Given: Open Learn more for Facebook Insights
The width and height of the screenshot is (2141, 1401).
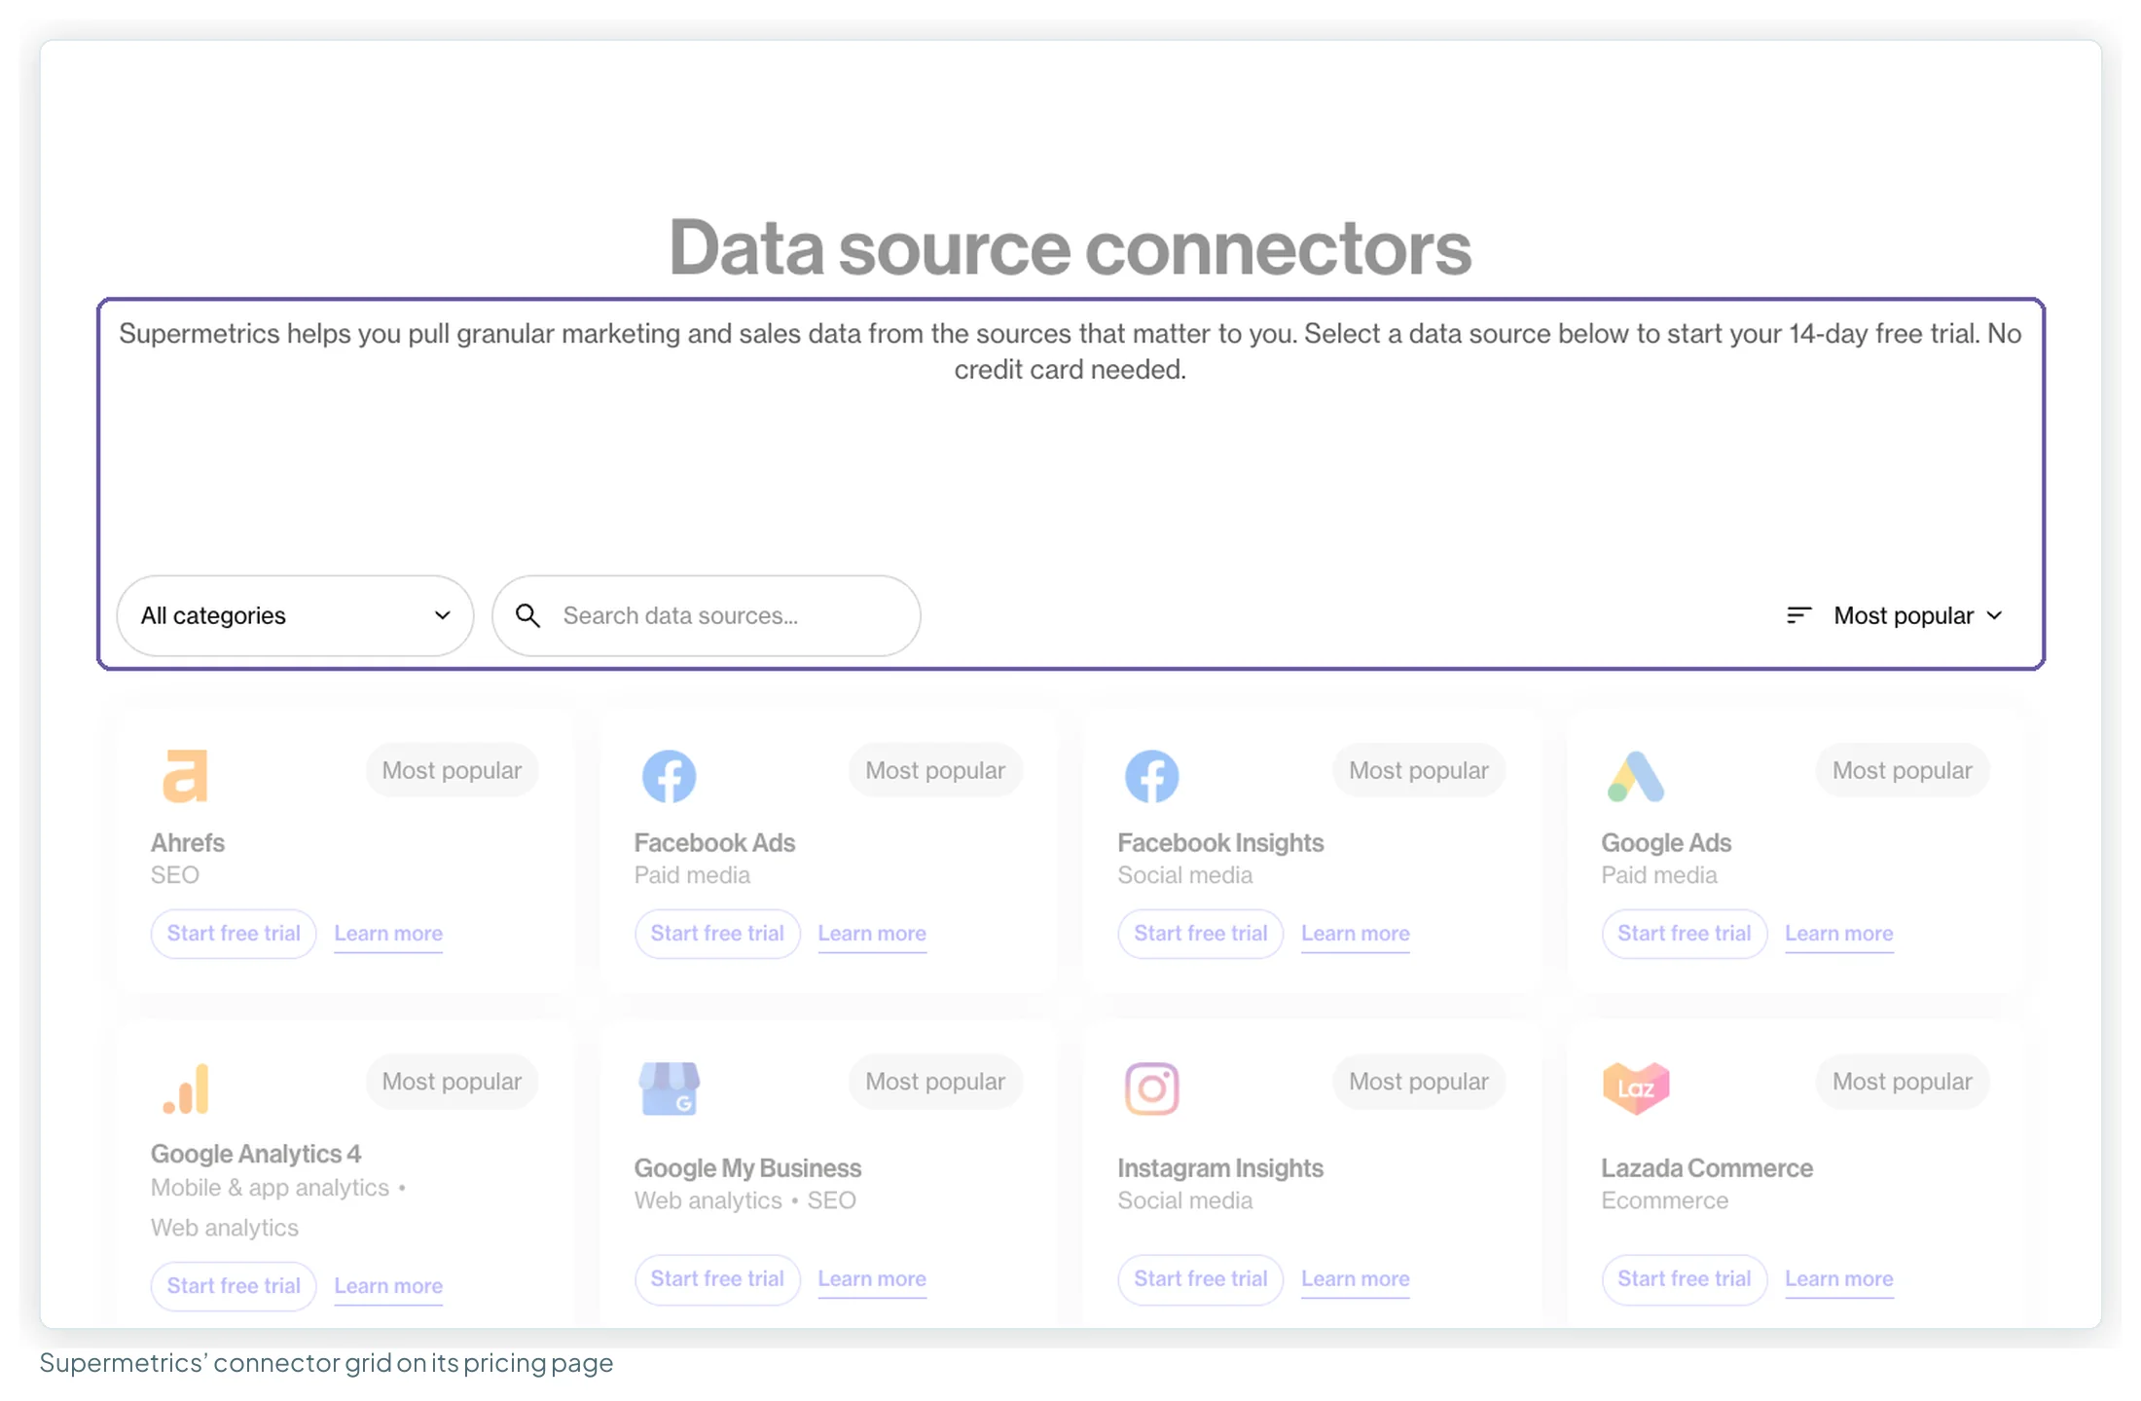Looking at the screenshot, I should 1355,934.
